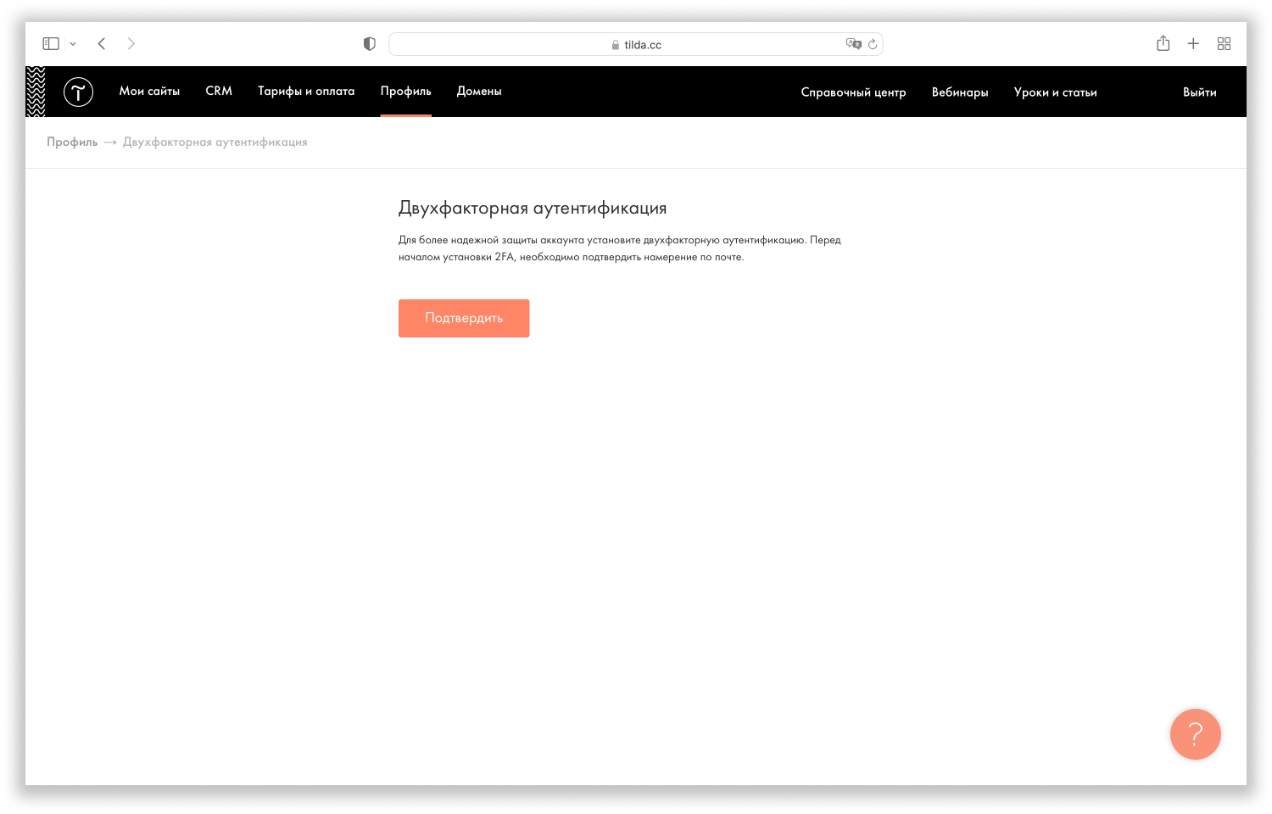Screen dimensions: 1272x814
Task: Open the Мои сайты menu item
Action: pos(149,91)
